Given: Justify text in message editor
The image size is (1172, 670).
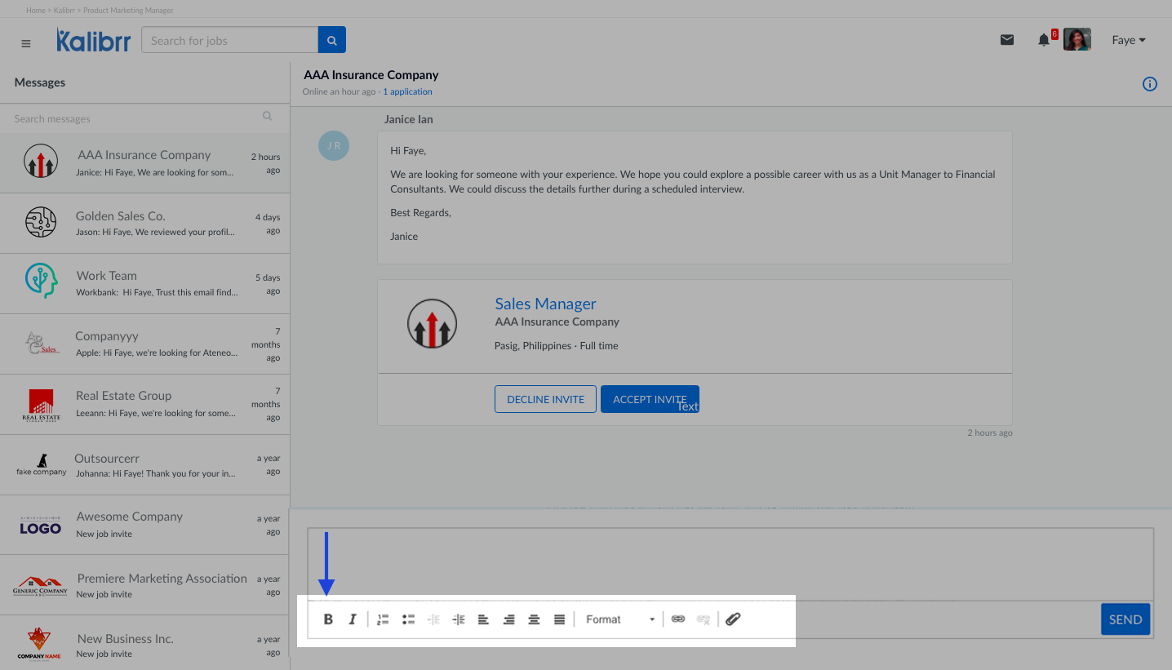Looking at the screenshot, I should tap(559, 619).
